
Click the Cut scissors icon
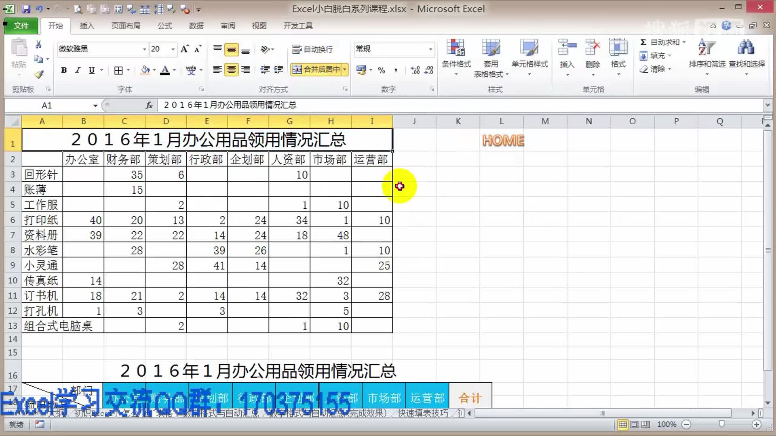pos(38,44)
